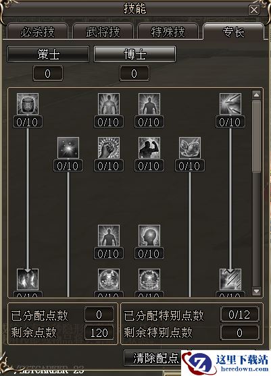Click the sparkling star burst skill icon

[68, 148]
